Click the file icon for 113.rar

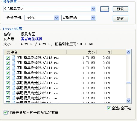13,63
